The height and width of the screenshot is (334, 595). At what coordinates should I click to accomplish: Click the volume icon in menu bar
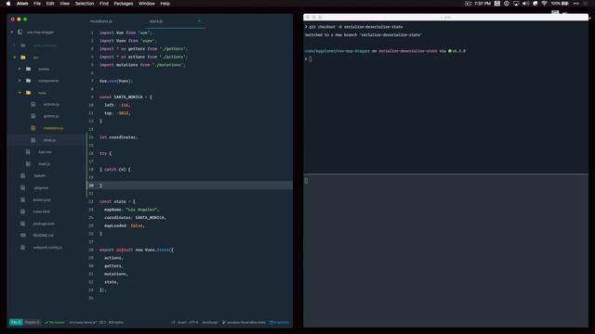pyautogui.click(x=525, y=4)
